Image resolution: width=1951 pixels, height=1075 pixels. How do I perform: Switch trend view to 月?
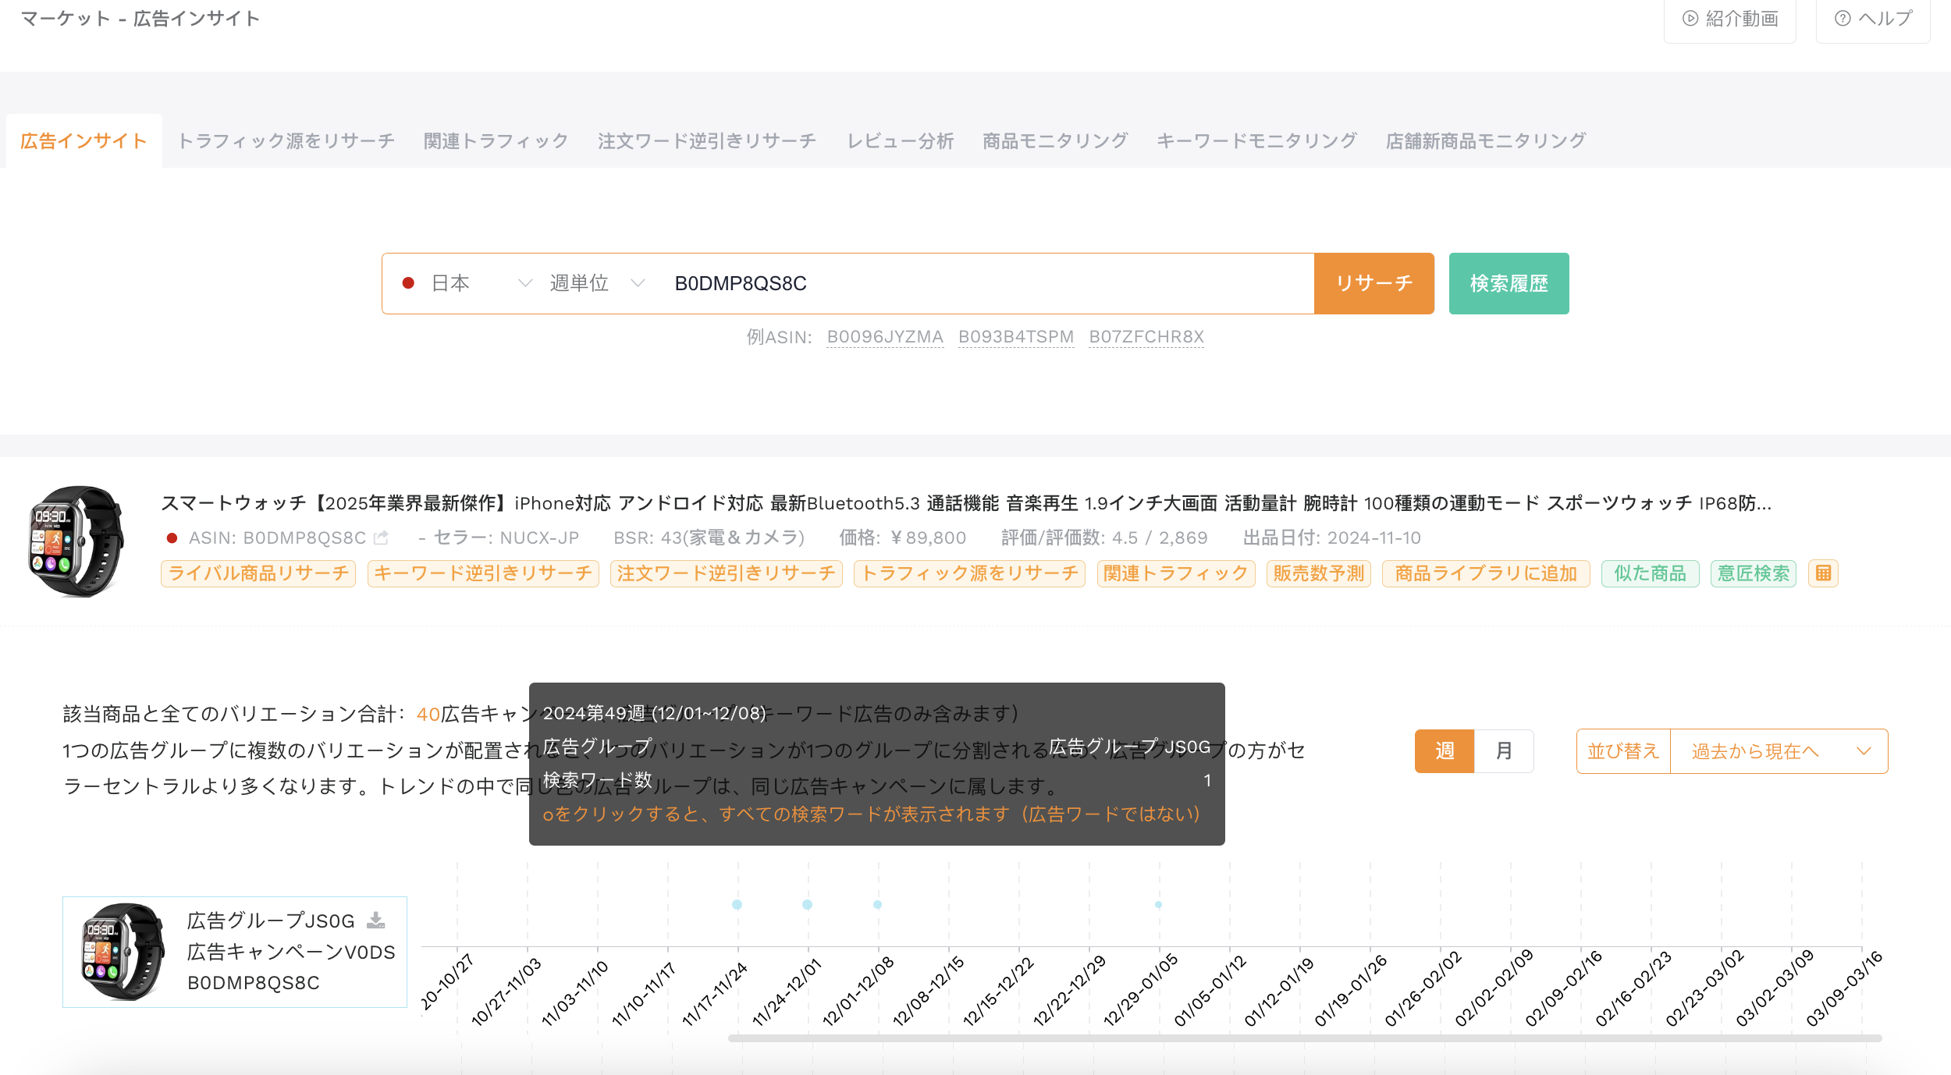[x=1504, y=750]
